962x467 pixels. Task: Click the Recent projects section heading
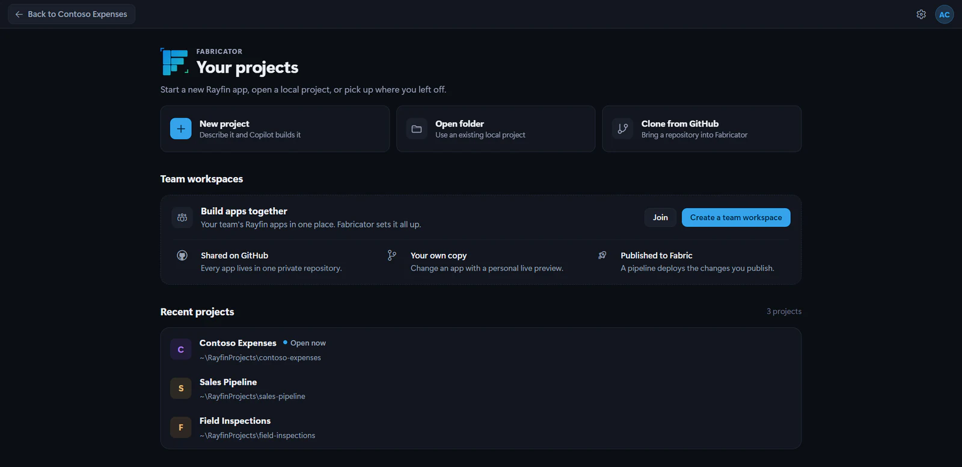(197, 312)
